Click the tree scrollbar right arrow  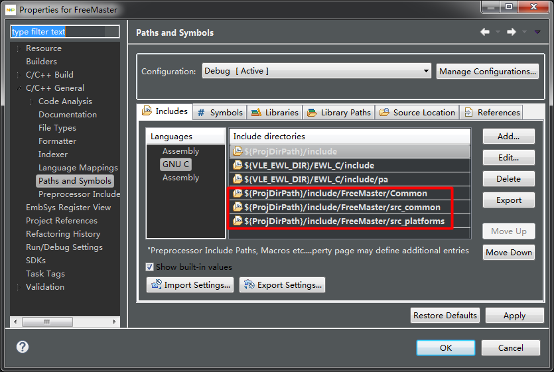115,322
